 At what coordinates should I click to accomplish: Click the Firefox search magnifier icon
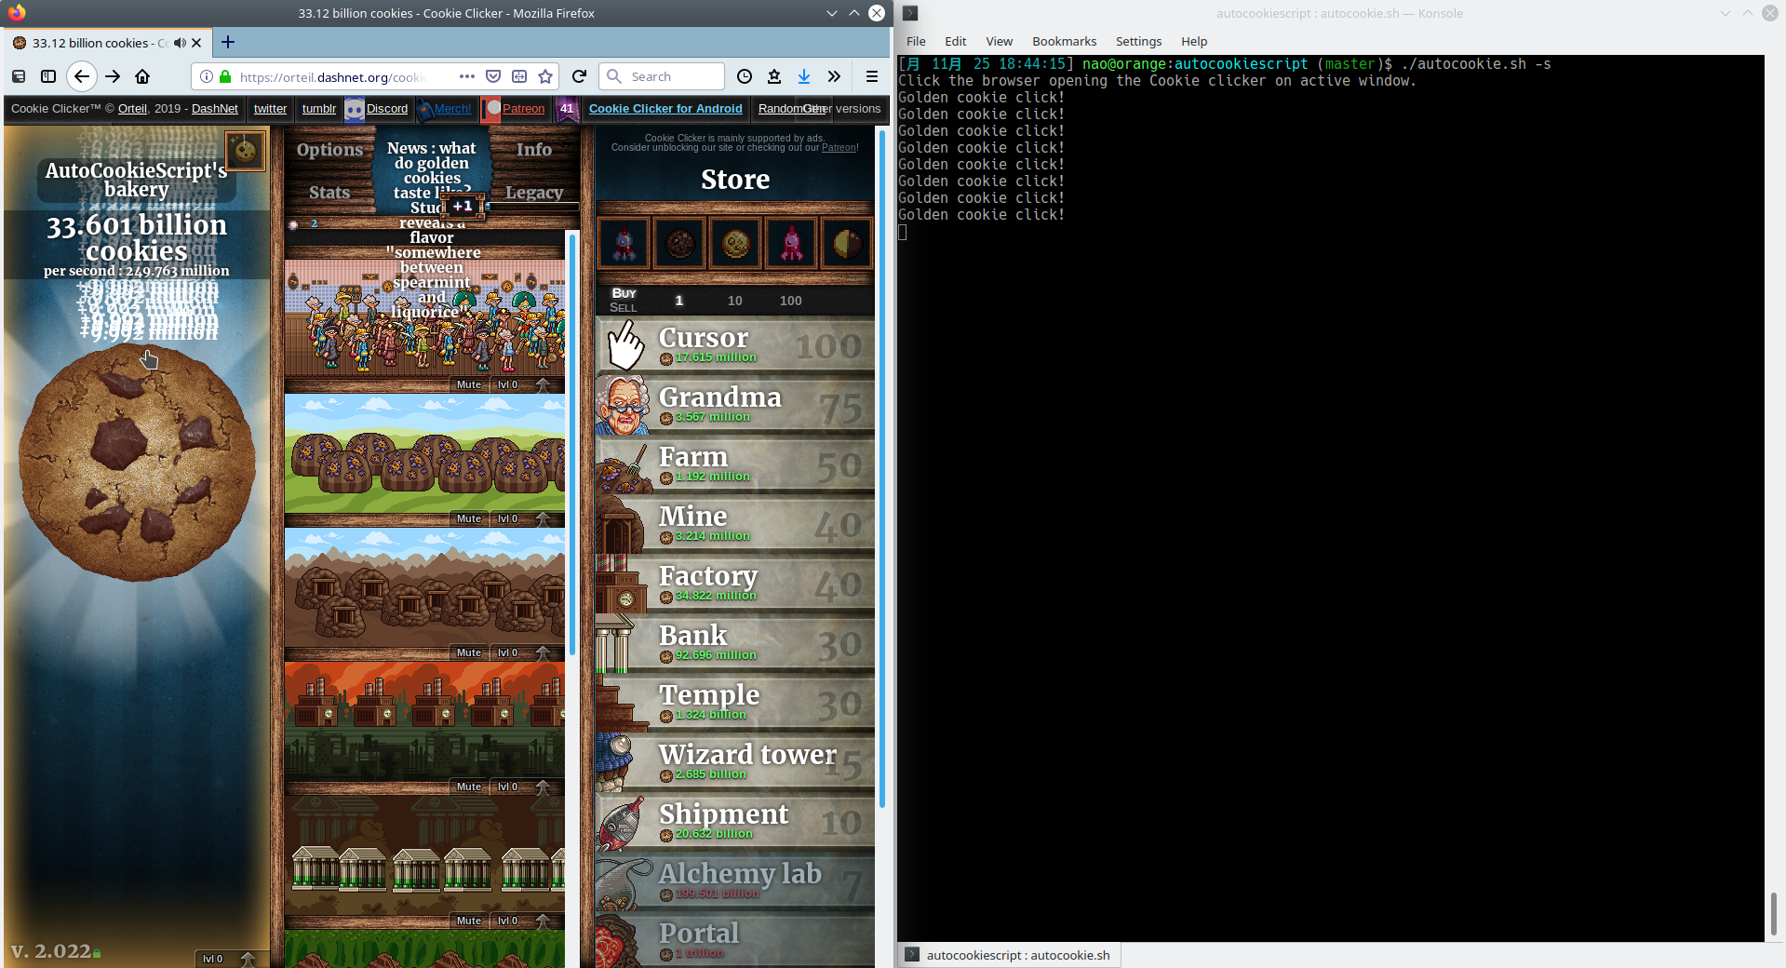pyautogui.click(x=614, y=76)
